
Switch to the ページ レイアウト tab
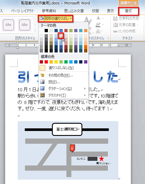(23, 11)
